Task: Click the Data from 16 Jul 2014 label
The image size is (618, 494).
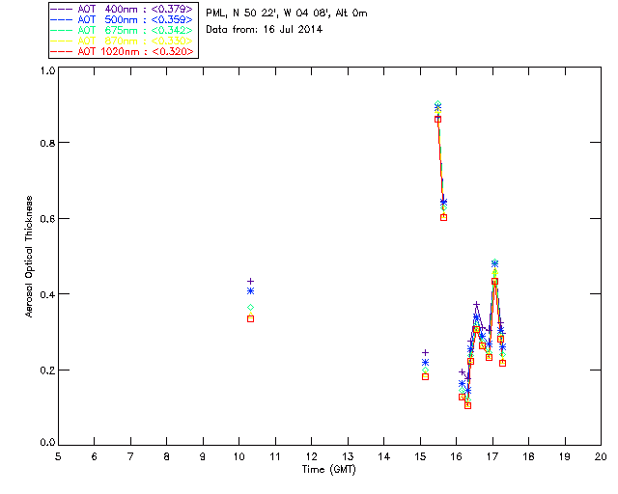Action: [264, 29]
